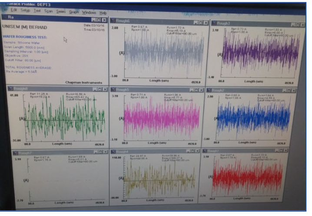This screenshot has height=216, width=312.
Task: Minimize the Rough8 graph window
Action: point(95,89)
